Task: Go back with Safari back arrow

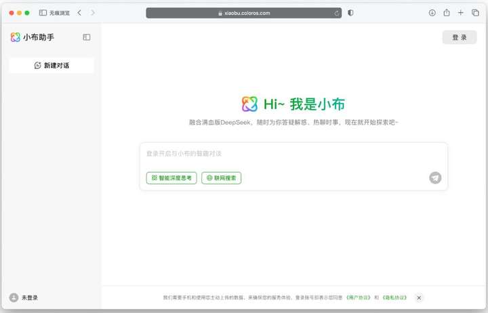Action: pyautogui.click(x=79, y=13)
